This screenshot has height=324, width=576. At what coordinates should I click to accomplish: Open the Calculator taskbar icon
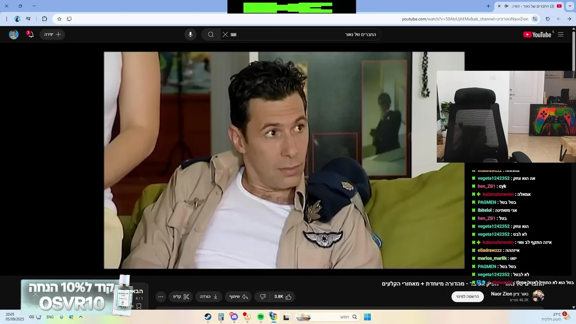(221, 317)
